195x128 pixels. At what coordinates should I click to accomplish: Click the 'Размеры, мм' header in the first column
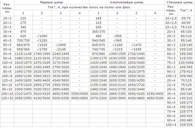coord(7,8)
